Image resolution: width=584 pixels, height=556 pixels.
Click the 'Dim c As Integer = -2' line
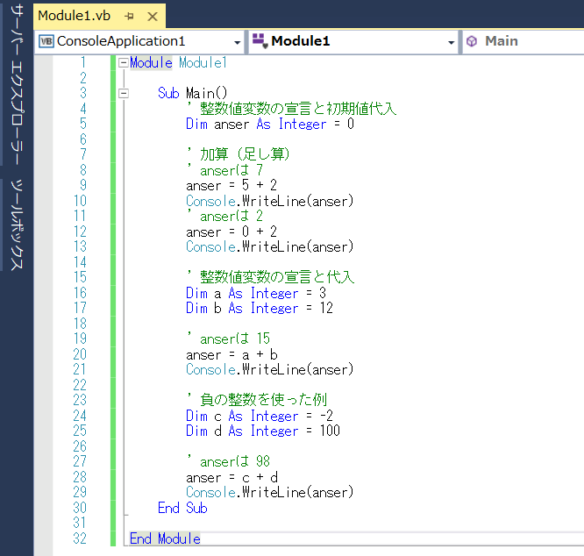[260, 416]
